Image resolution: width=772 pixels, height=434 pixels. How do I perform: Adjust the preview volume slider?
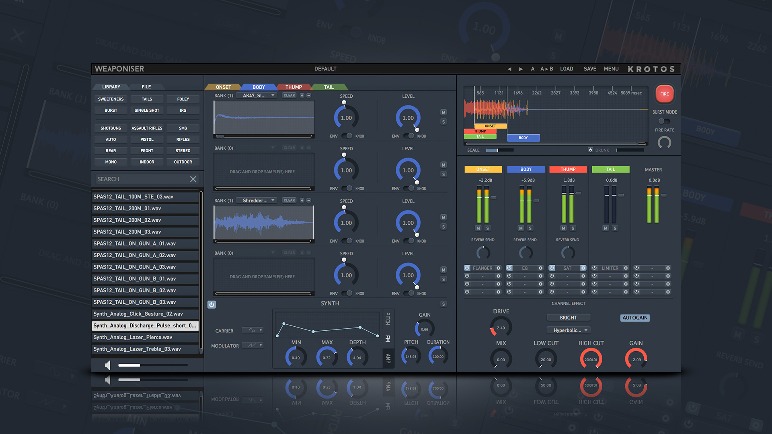pos(153,365)
